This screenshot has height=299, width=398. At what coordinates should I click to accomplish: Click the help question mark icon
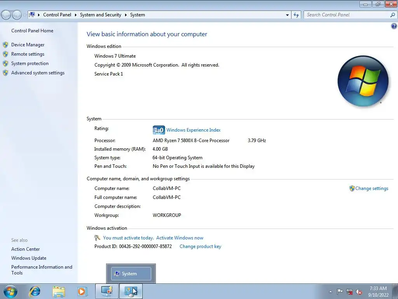click(x=394, y=26)
